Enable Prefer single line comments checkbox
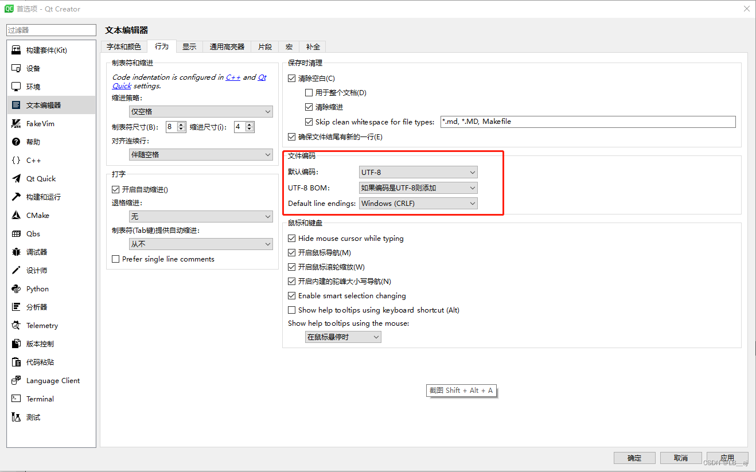756x472 pixels. point(115,259)
